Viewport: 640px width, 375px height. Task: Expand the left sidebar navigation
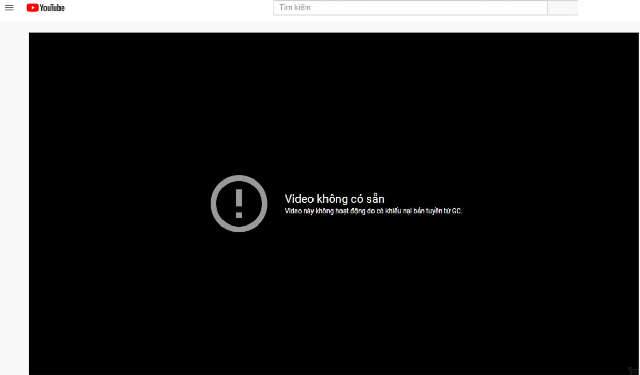[9, 8]
